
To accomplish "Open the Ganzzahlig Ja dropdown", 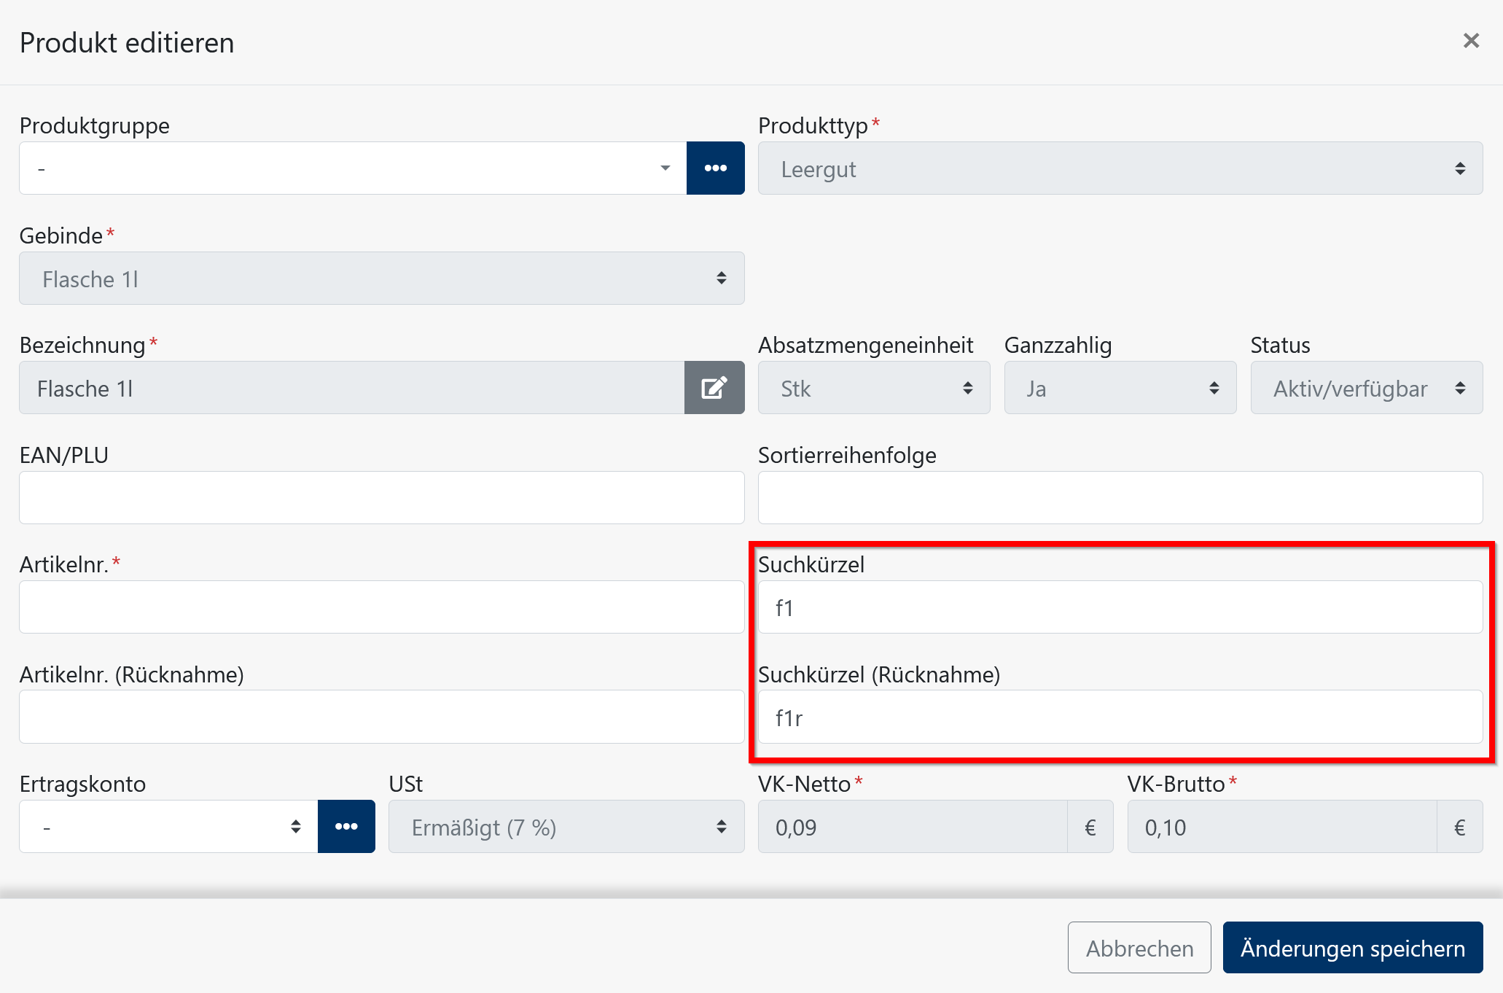I will click(x=1120, y=388).
